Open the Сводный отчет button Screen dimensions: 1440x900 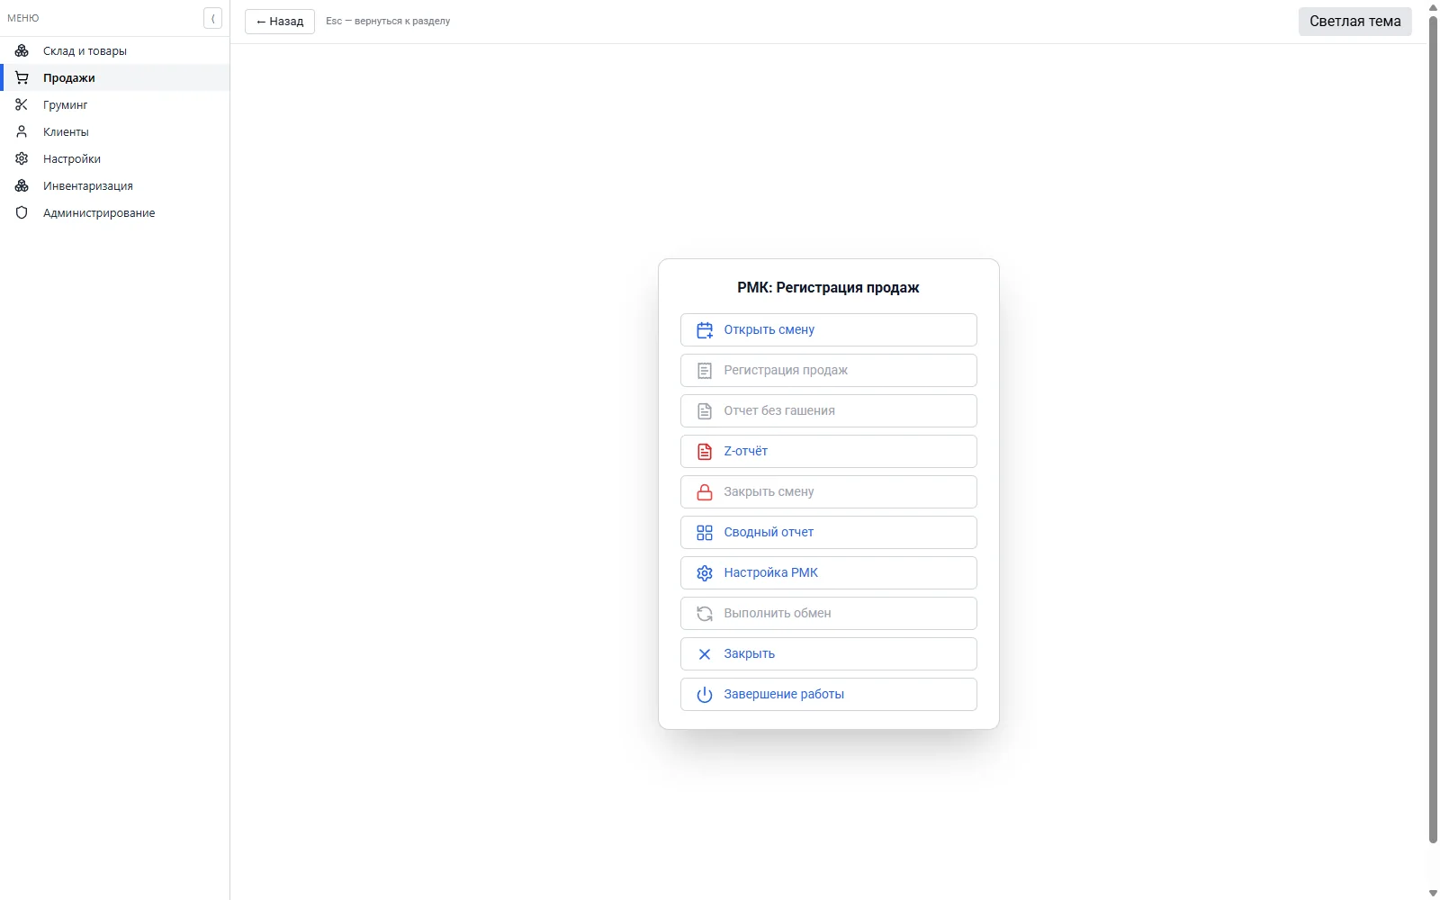pyautogui.click(x=829, y=533)
